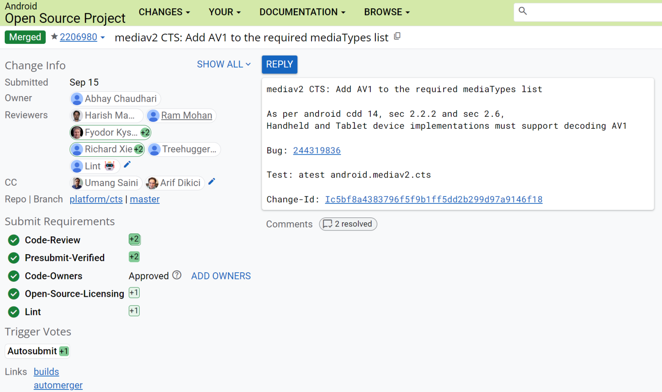The image size is (662, 392).
Task: Click the +2 vote badge on Richard Xie
Action: click(138, 149)
